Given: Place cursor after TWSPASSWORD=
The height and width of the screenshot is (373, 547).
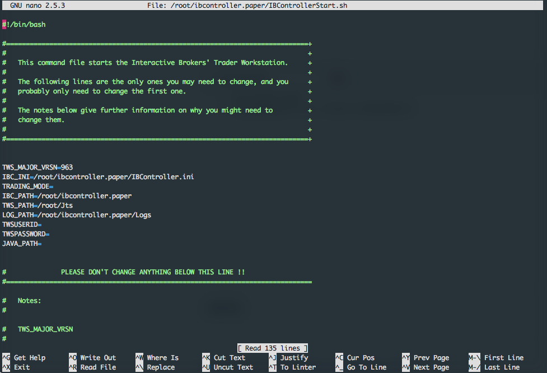Looking at the screenshot, I should (49, 234).
